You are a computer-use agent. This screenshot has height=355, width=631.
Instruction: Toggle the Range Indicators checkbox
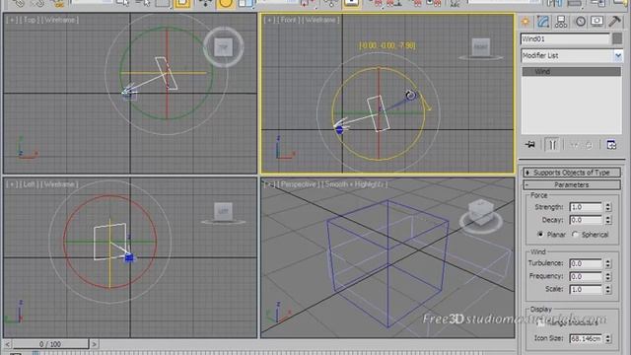point(541,322)
